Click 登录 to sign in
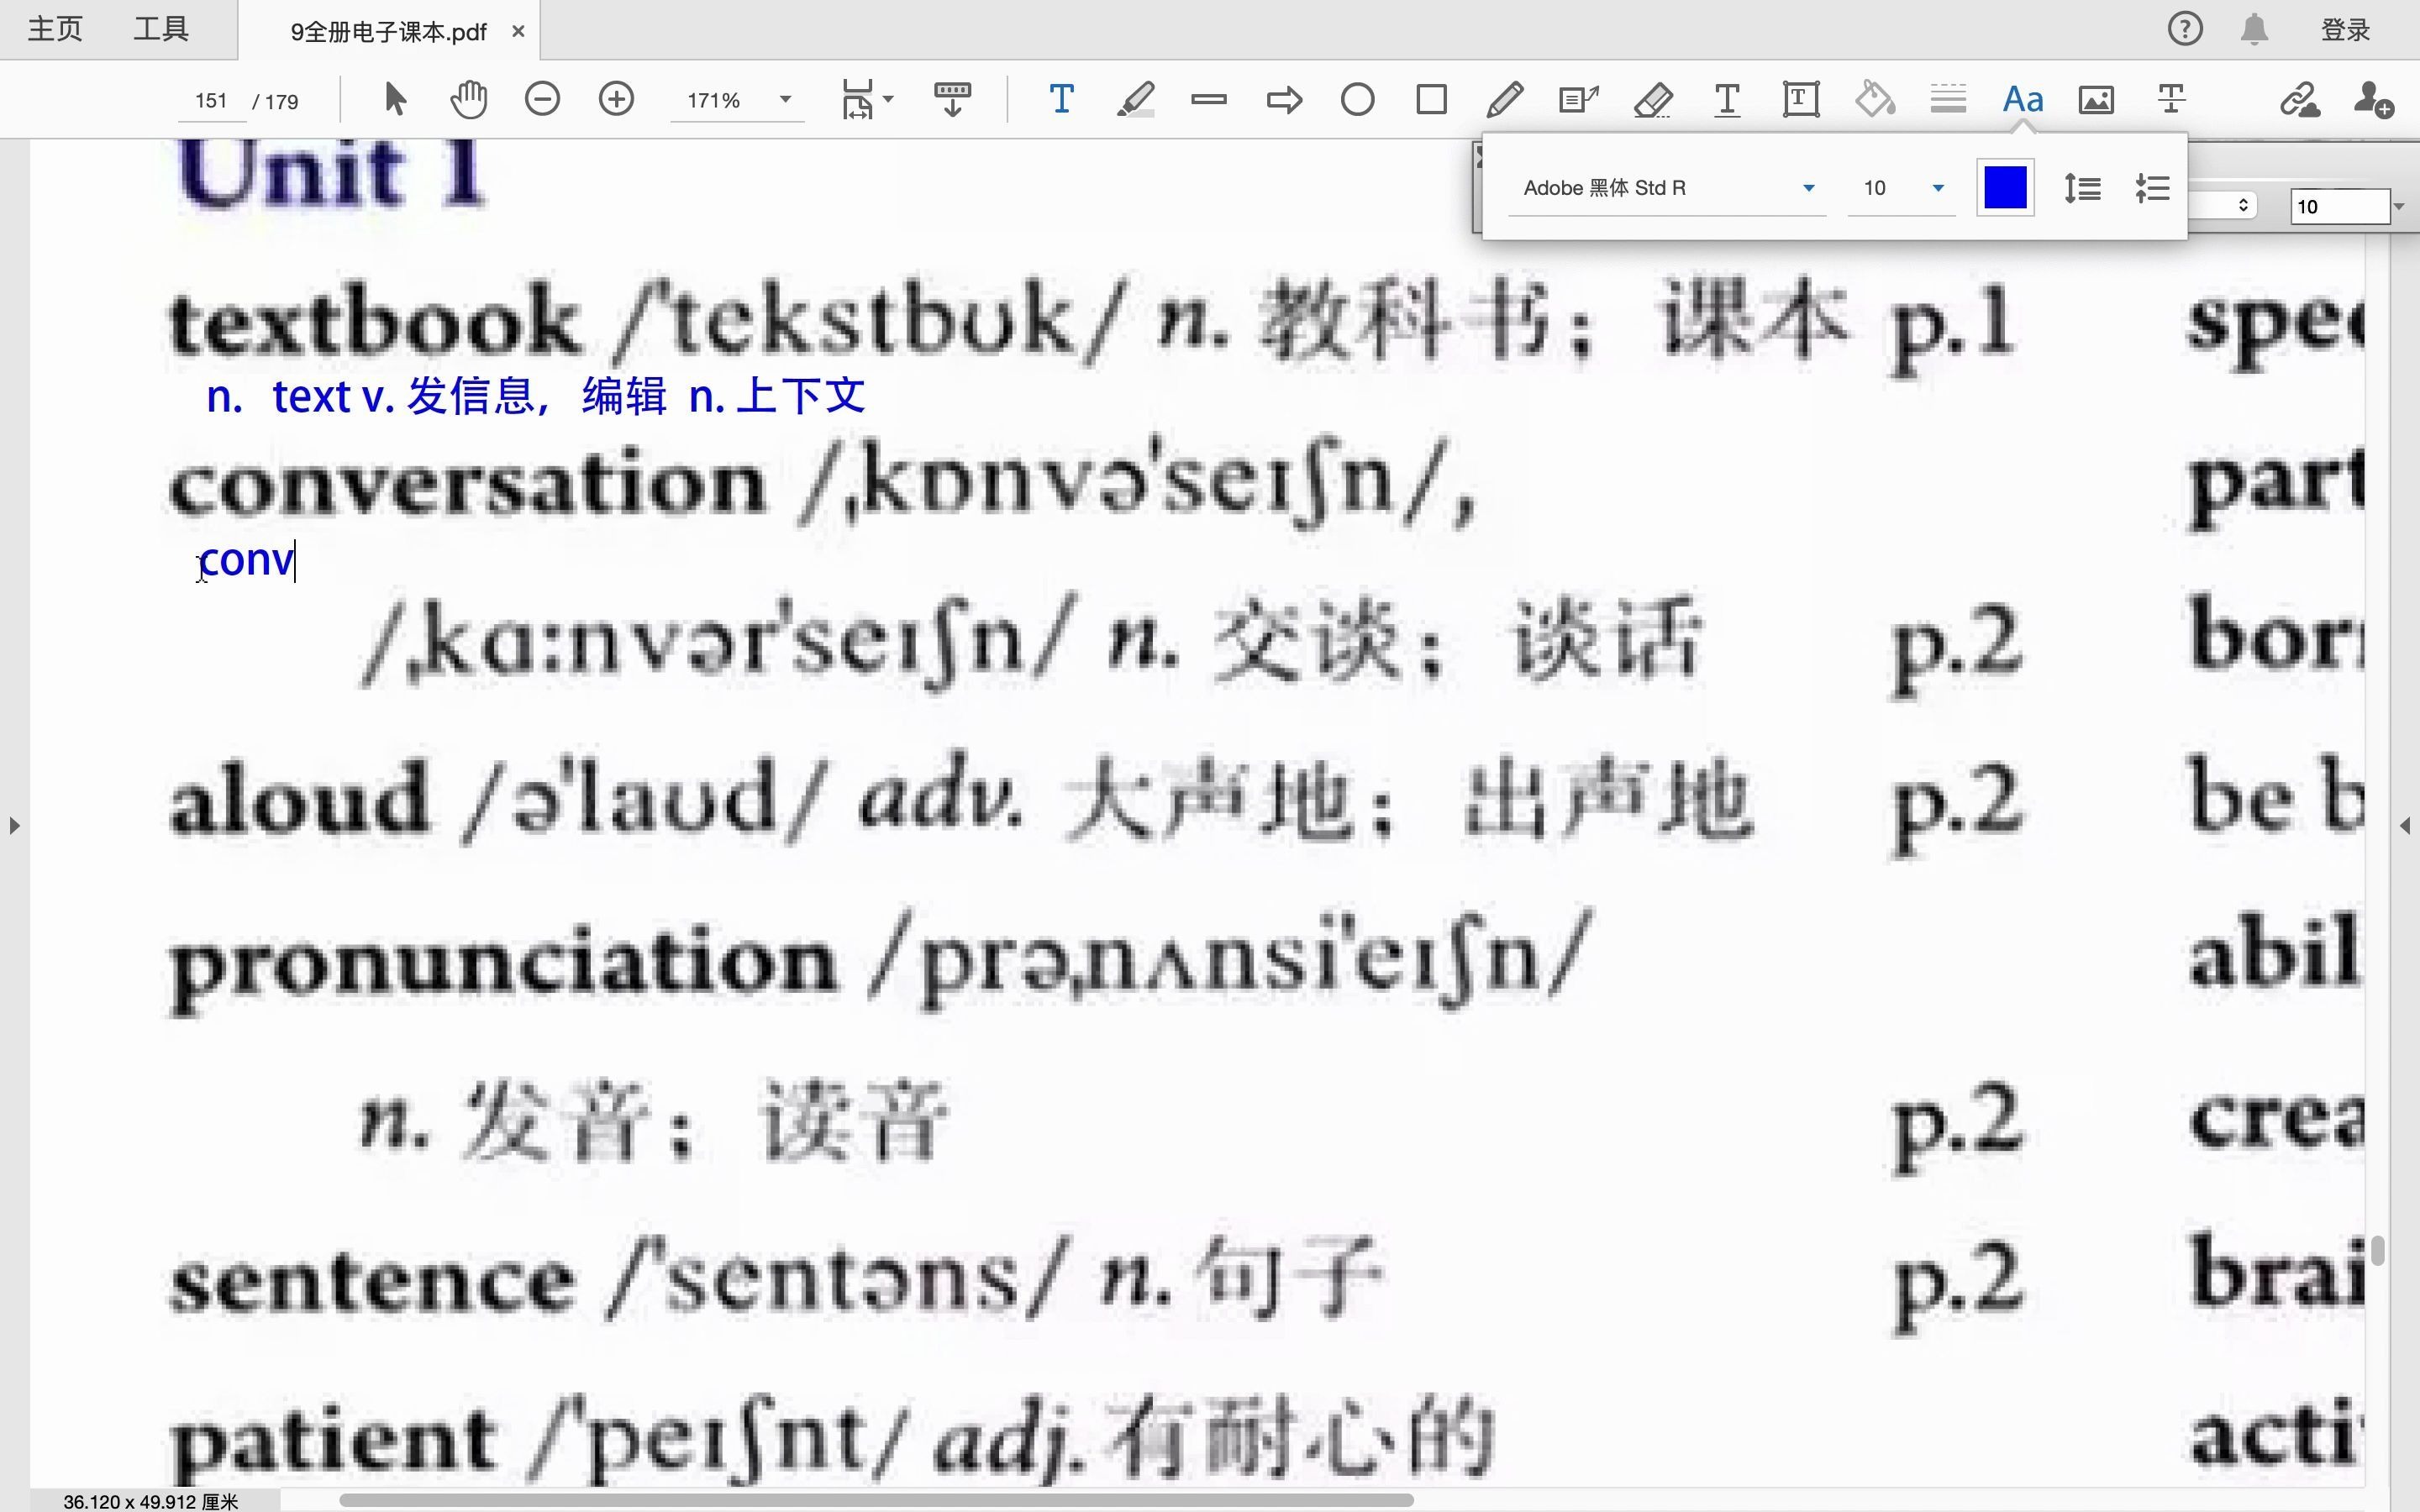Viewport: 2420px width, 1512px height. point(2345,29)
